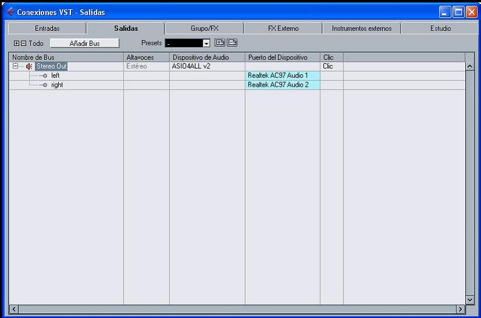Image resolution: width=481 pixels, height=318 pixels.
Task: Click the horizontal scrollbar right arrow
Action: (461, 309)
